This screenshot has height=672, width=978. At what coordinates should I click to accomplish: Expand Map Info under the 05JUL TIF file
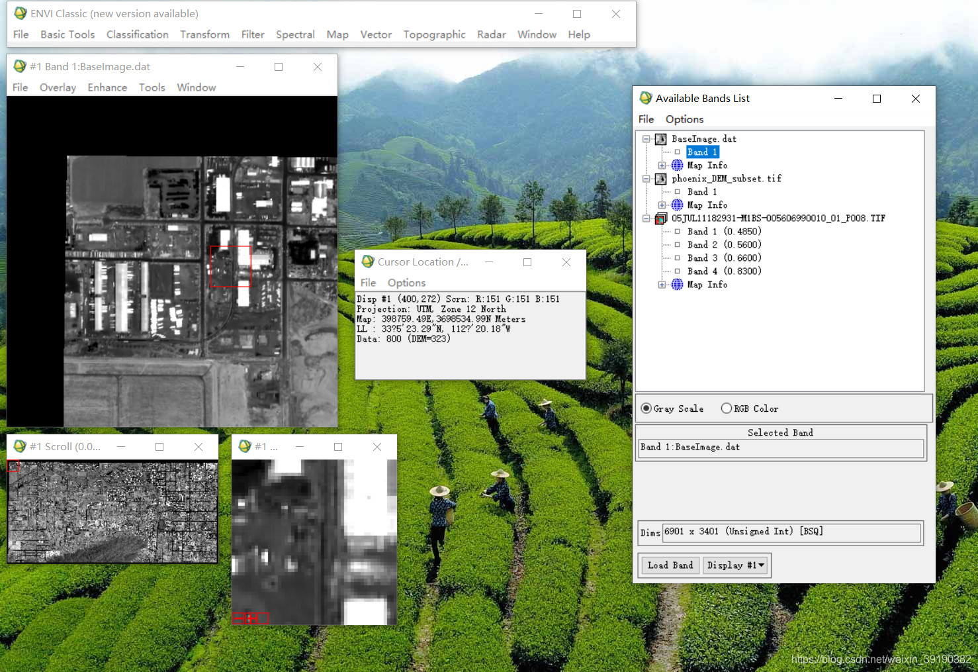[x=662, y=285]
